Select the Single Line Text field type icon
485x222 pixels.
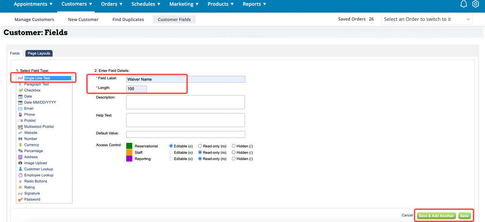[x=20, y=78]
